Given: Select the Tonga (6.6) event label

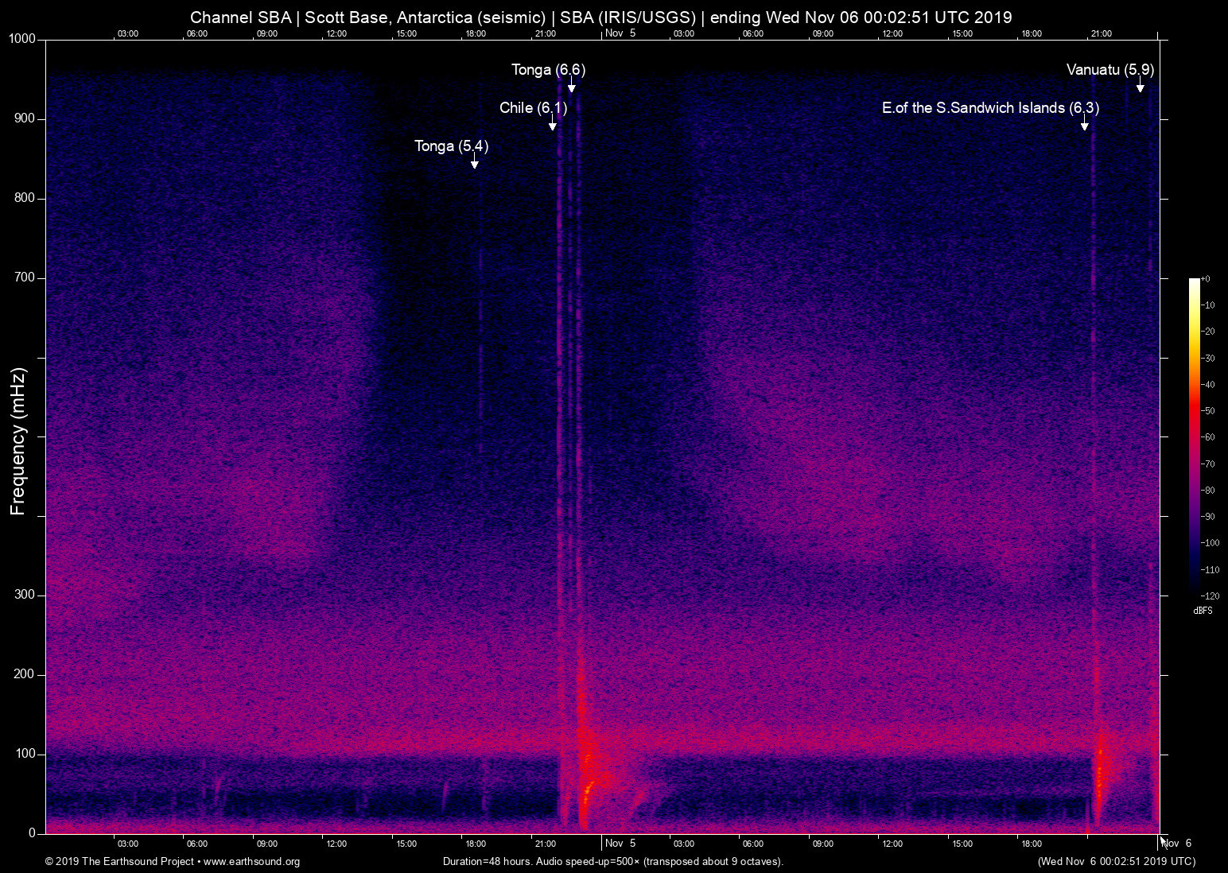Looking at the screenshot, I should pos(548,70).
